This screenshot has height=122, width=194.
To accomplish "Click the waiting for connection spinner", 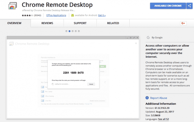I will [x=53, y=84].
